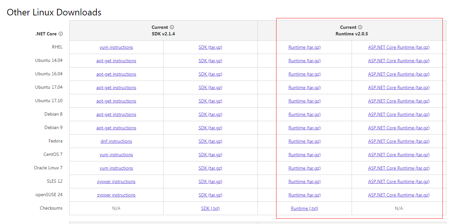Download SDK (tar.gz) for Oracle Linux 7
This screenshot has width=470, height=224.
(x=211, y=168)
